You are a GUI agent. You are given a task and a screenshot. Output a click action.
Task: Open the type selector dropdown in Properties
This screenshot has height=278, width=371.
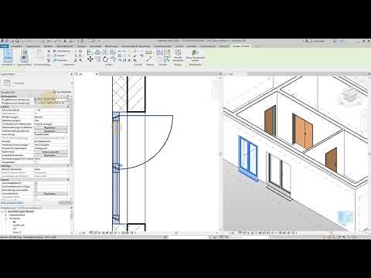(x=72, y=83)
